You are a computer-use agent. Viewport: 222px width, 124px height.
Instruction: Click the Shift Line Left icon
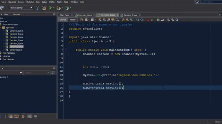click(137, 20)
